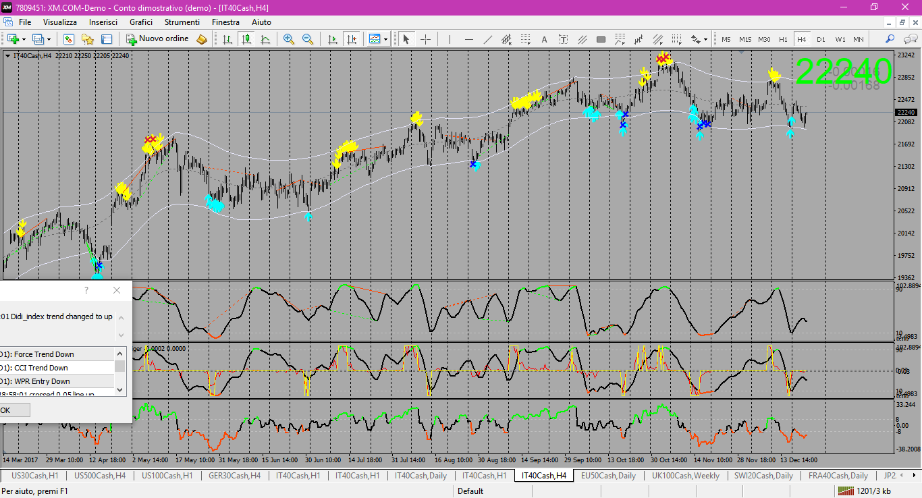Select the Andrews pitchfork tool
Viewport: 922px width, 498px height.
click(x=639, y=39)
